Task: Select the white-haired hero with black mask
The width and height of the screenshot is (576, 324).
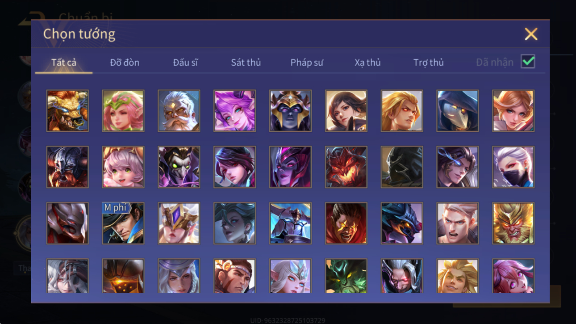Action: [513, 167]
